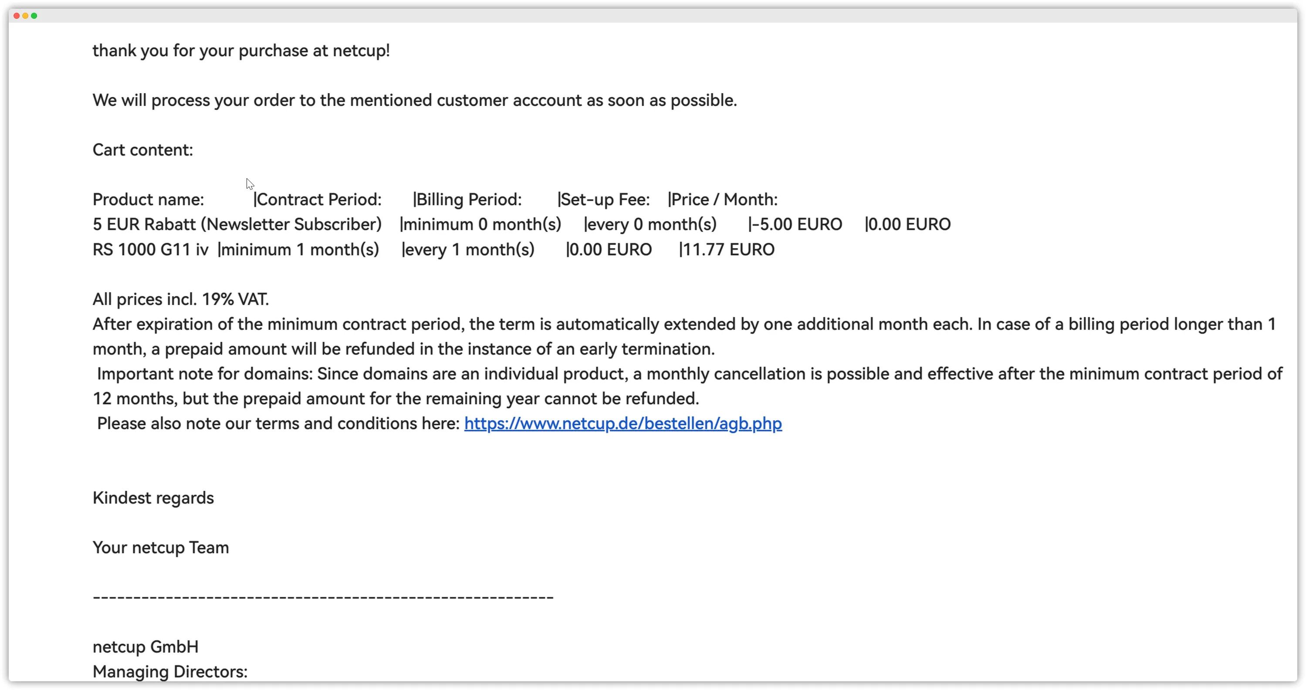Screen dimensions: 1306x690
Task: Select the 'Price / Month:' column header
Action: pyautogui.click(x=724, y=200)
